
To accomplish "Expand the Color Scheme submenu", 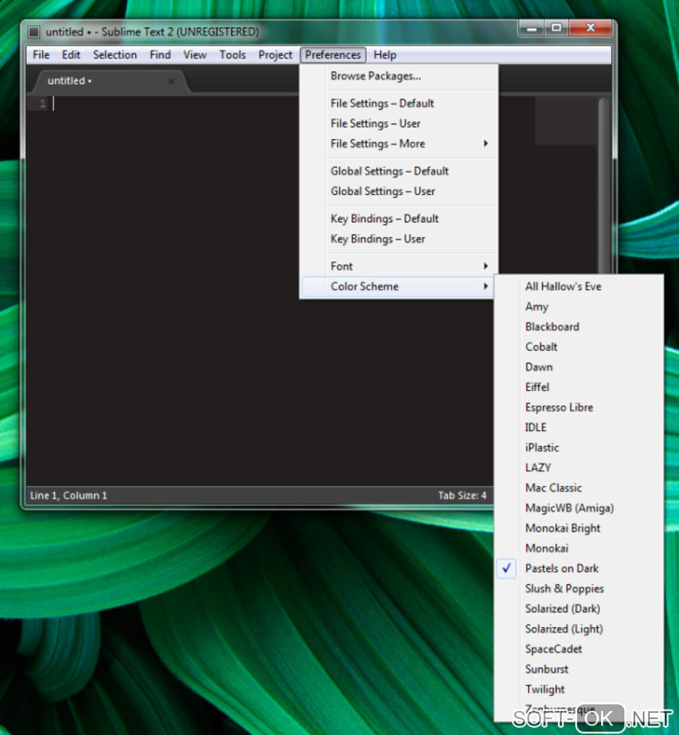I will point(399,286).
